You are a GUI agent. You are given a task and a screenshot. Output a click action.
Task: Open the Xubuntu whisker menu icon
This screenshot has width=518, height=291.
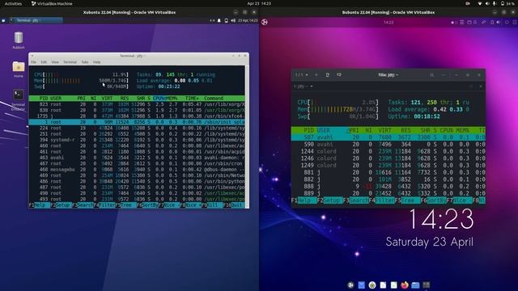coord(3,20)
